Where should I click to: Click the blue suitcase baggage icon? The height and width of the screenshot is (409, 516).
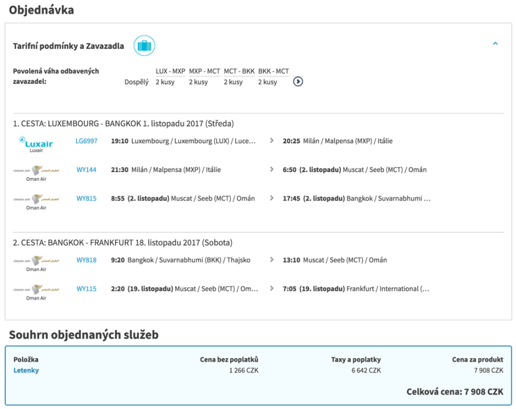[x=144, y=45]
